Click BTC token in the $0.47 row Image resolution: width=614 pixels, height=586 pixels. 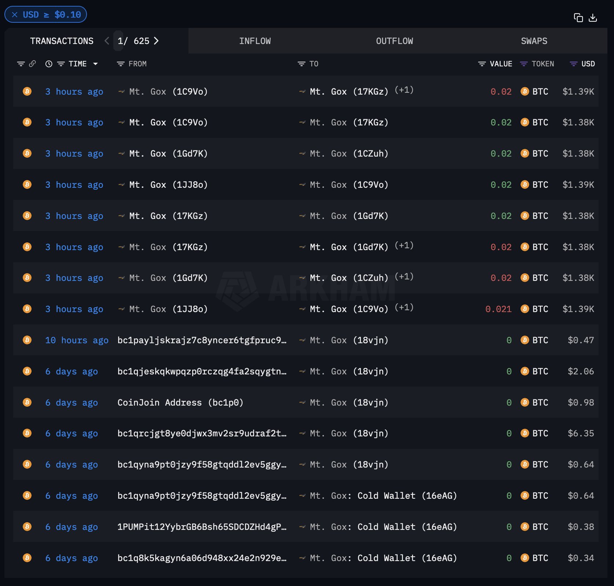click(x=534, y=340)
